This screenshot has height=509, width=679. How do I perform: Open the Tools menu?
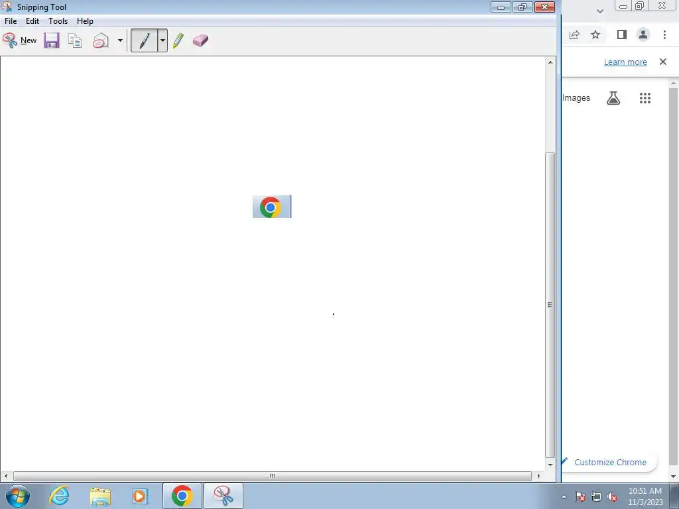(58, 21)
